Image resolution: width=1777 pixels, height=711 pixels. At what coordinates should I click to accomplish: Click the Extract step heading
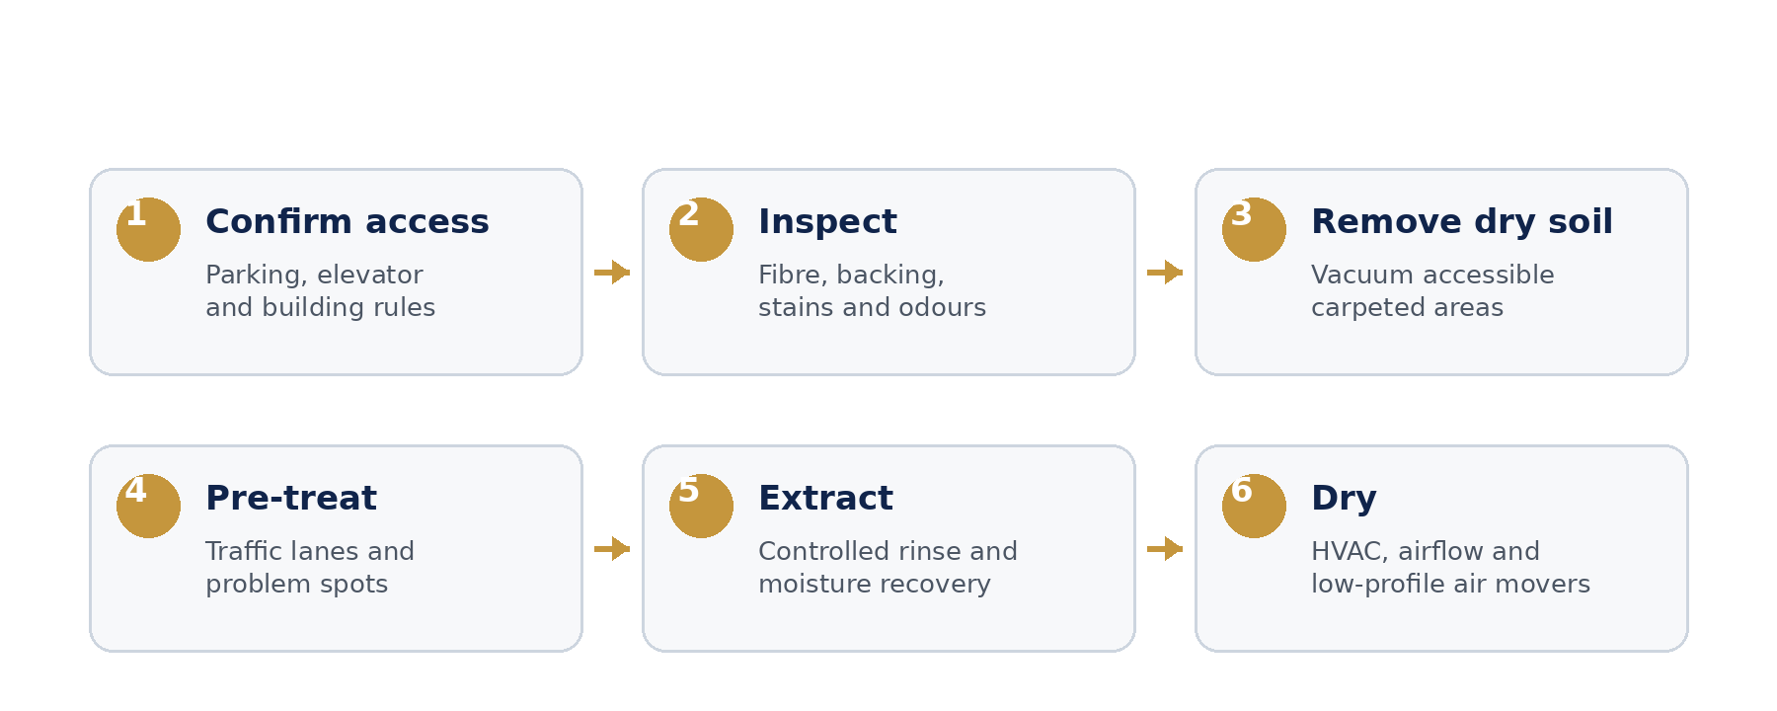pyautogui.click(x=825, y=498)
